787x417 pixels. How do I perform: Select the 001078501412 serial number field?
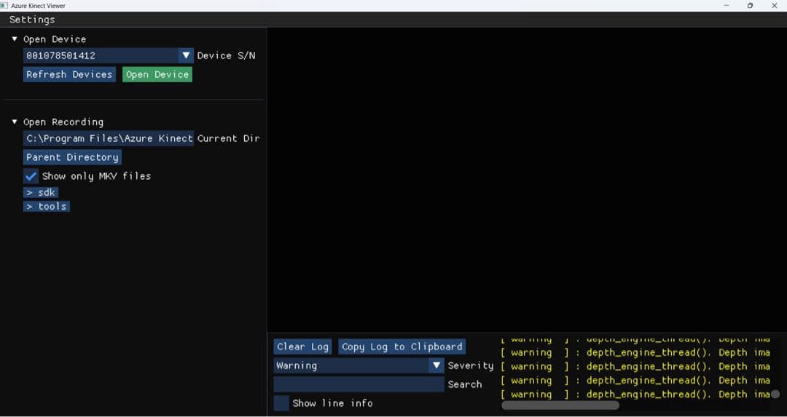point(101,55)
